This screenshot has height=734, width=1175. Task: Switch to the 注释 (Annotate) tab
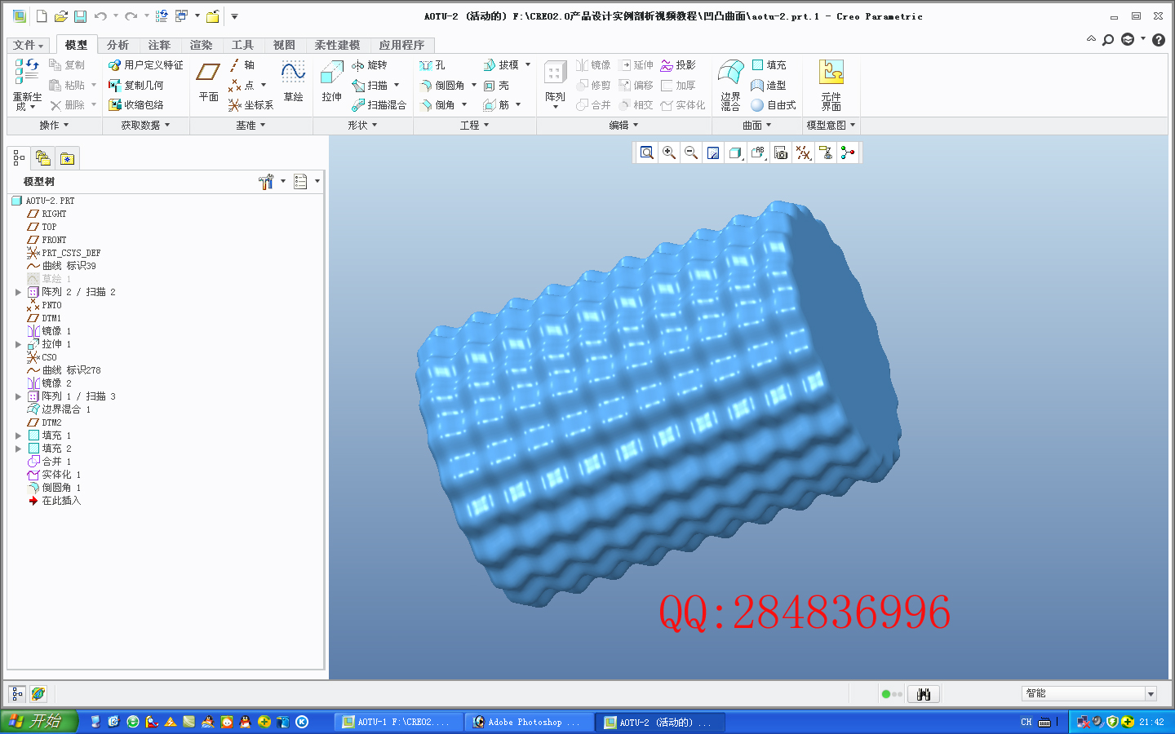159,46
